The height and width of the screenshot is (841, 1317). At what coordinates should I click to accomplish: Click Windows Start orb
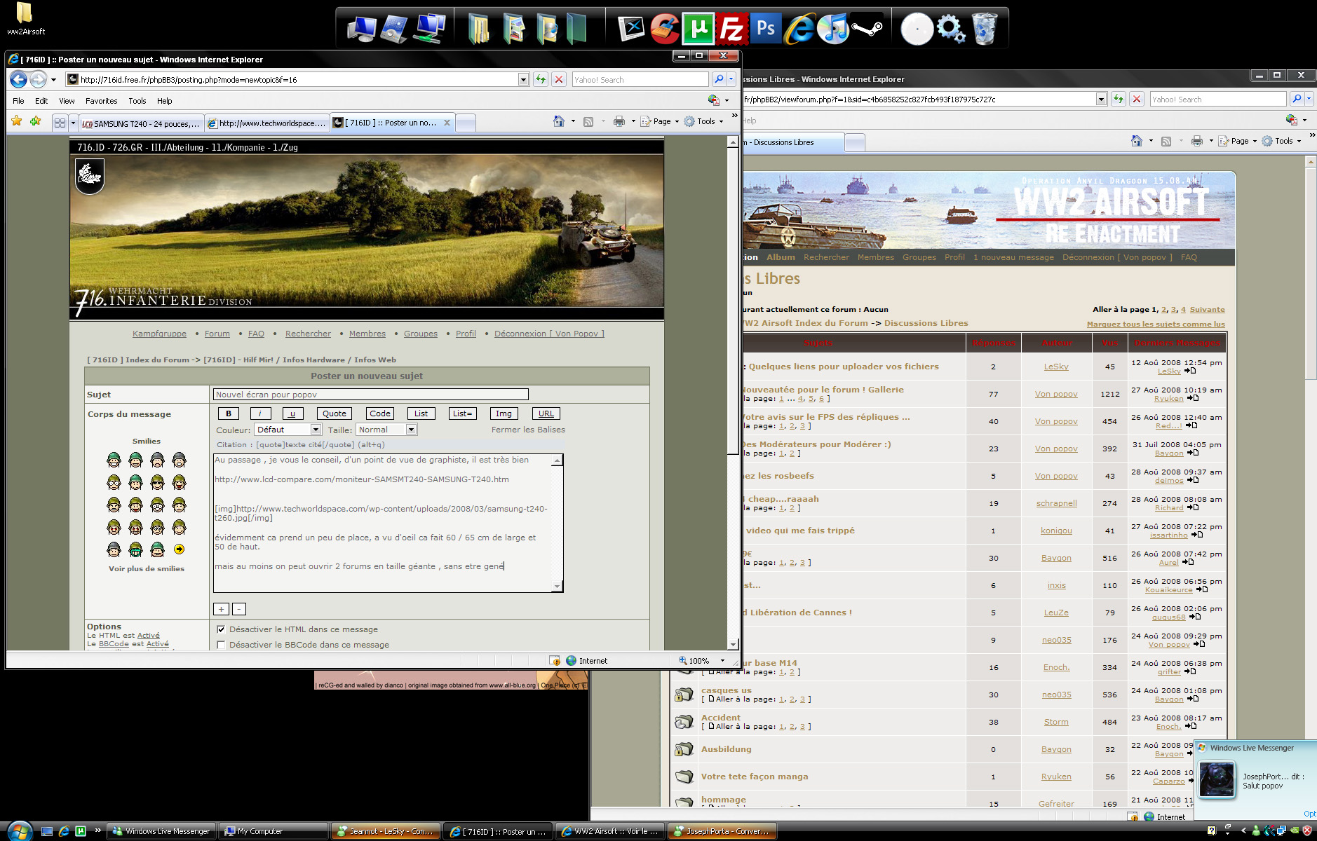19,830
